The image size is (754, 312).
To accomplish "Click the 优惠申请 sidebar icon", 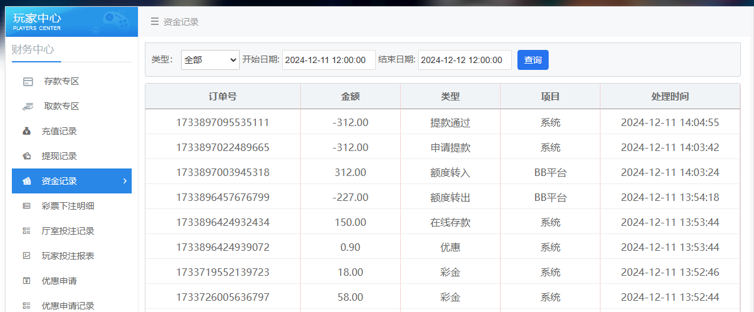I will coord(26,281).
